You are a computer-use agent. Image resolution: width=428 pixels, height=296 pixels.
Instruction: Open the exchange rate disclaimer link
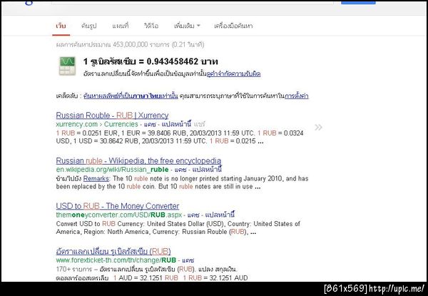click(x=234, y=74)
